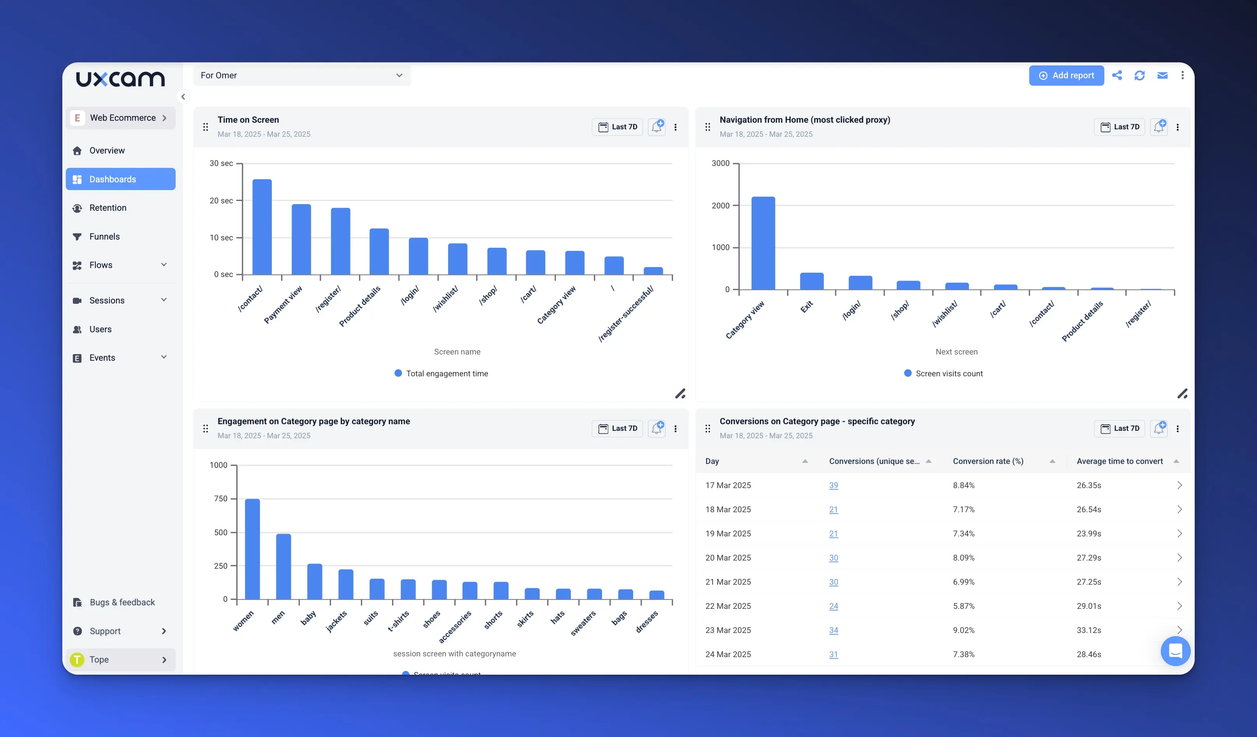Add alert bell on Time on Screen
This screenshot has width=1257, height=737.
(657, 127)
